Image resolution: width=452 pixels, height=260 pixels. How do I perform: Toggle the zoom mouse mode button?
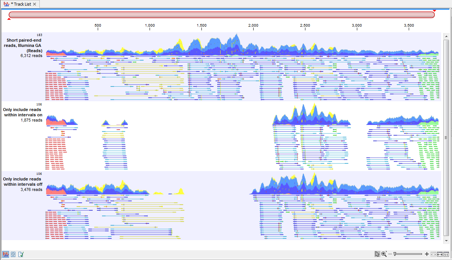(384, 254)
